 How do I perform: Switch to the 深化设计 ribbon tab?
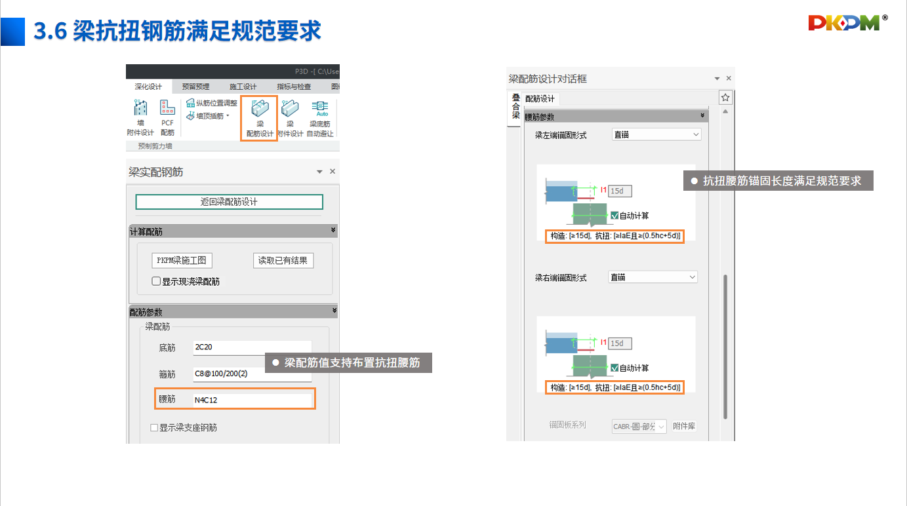point(148,87)
